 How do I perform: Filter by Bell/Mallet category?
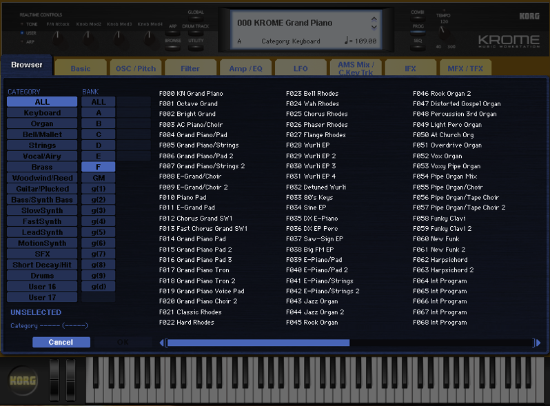[42, 134]
